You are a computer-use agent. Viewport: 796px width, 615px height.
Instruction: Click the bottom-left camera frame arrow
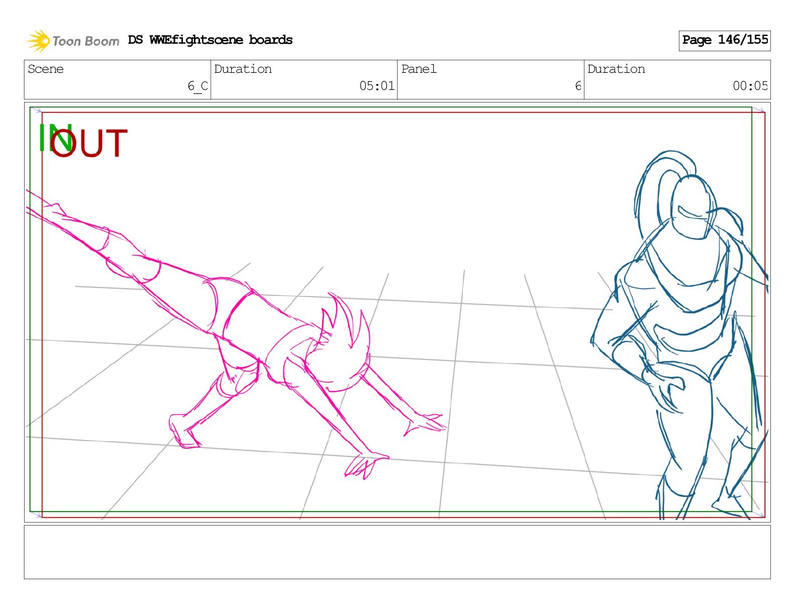(37, 515)
